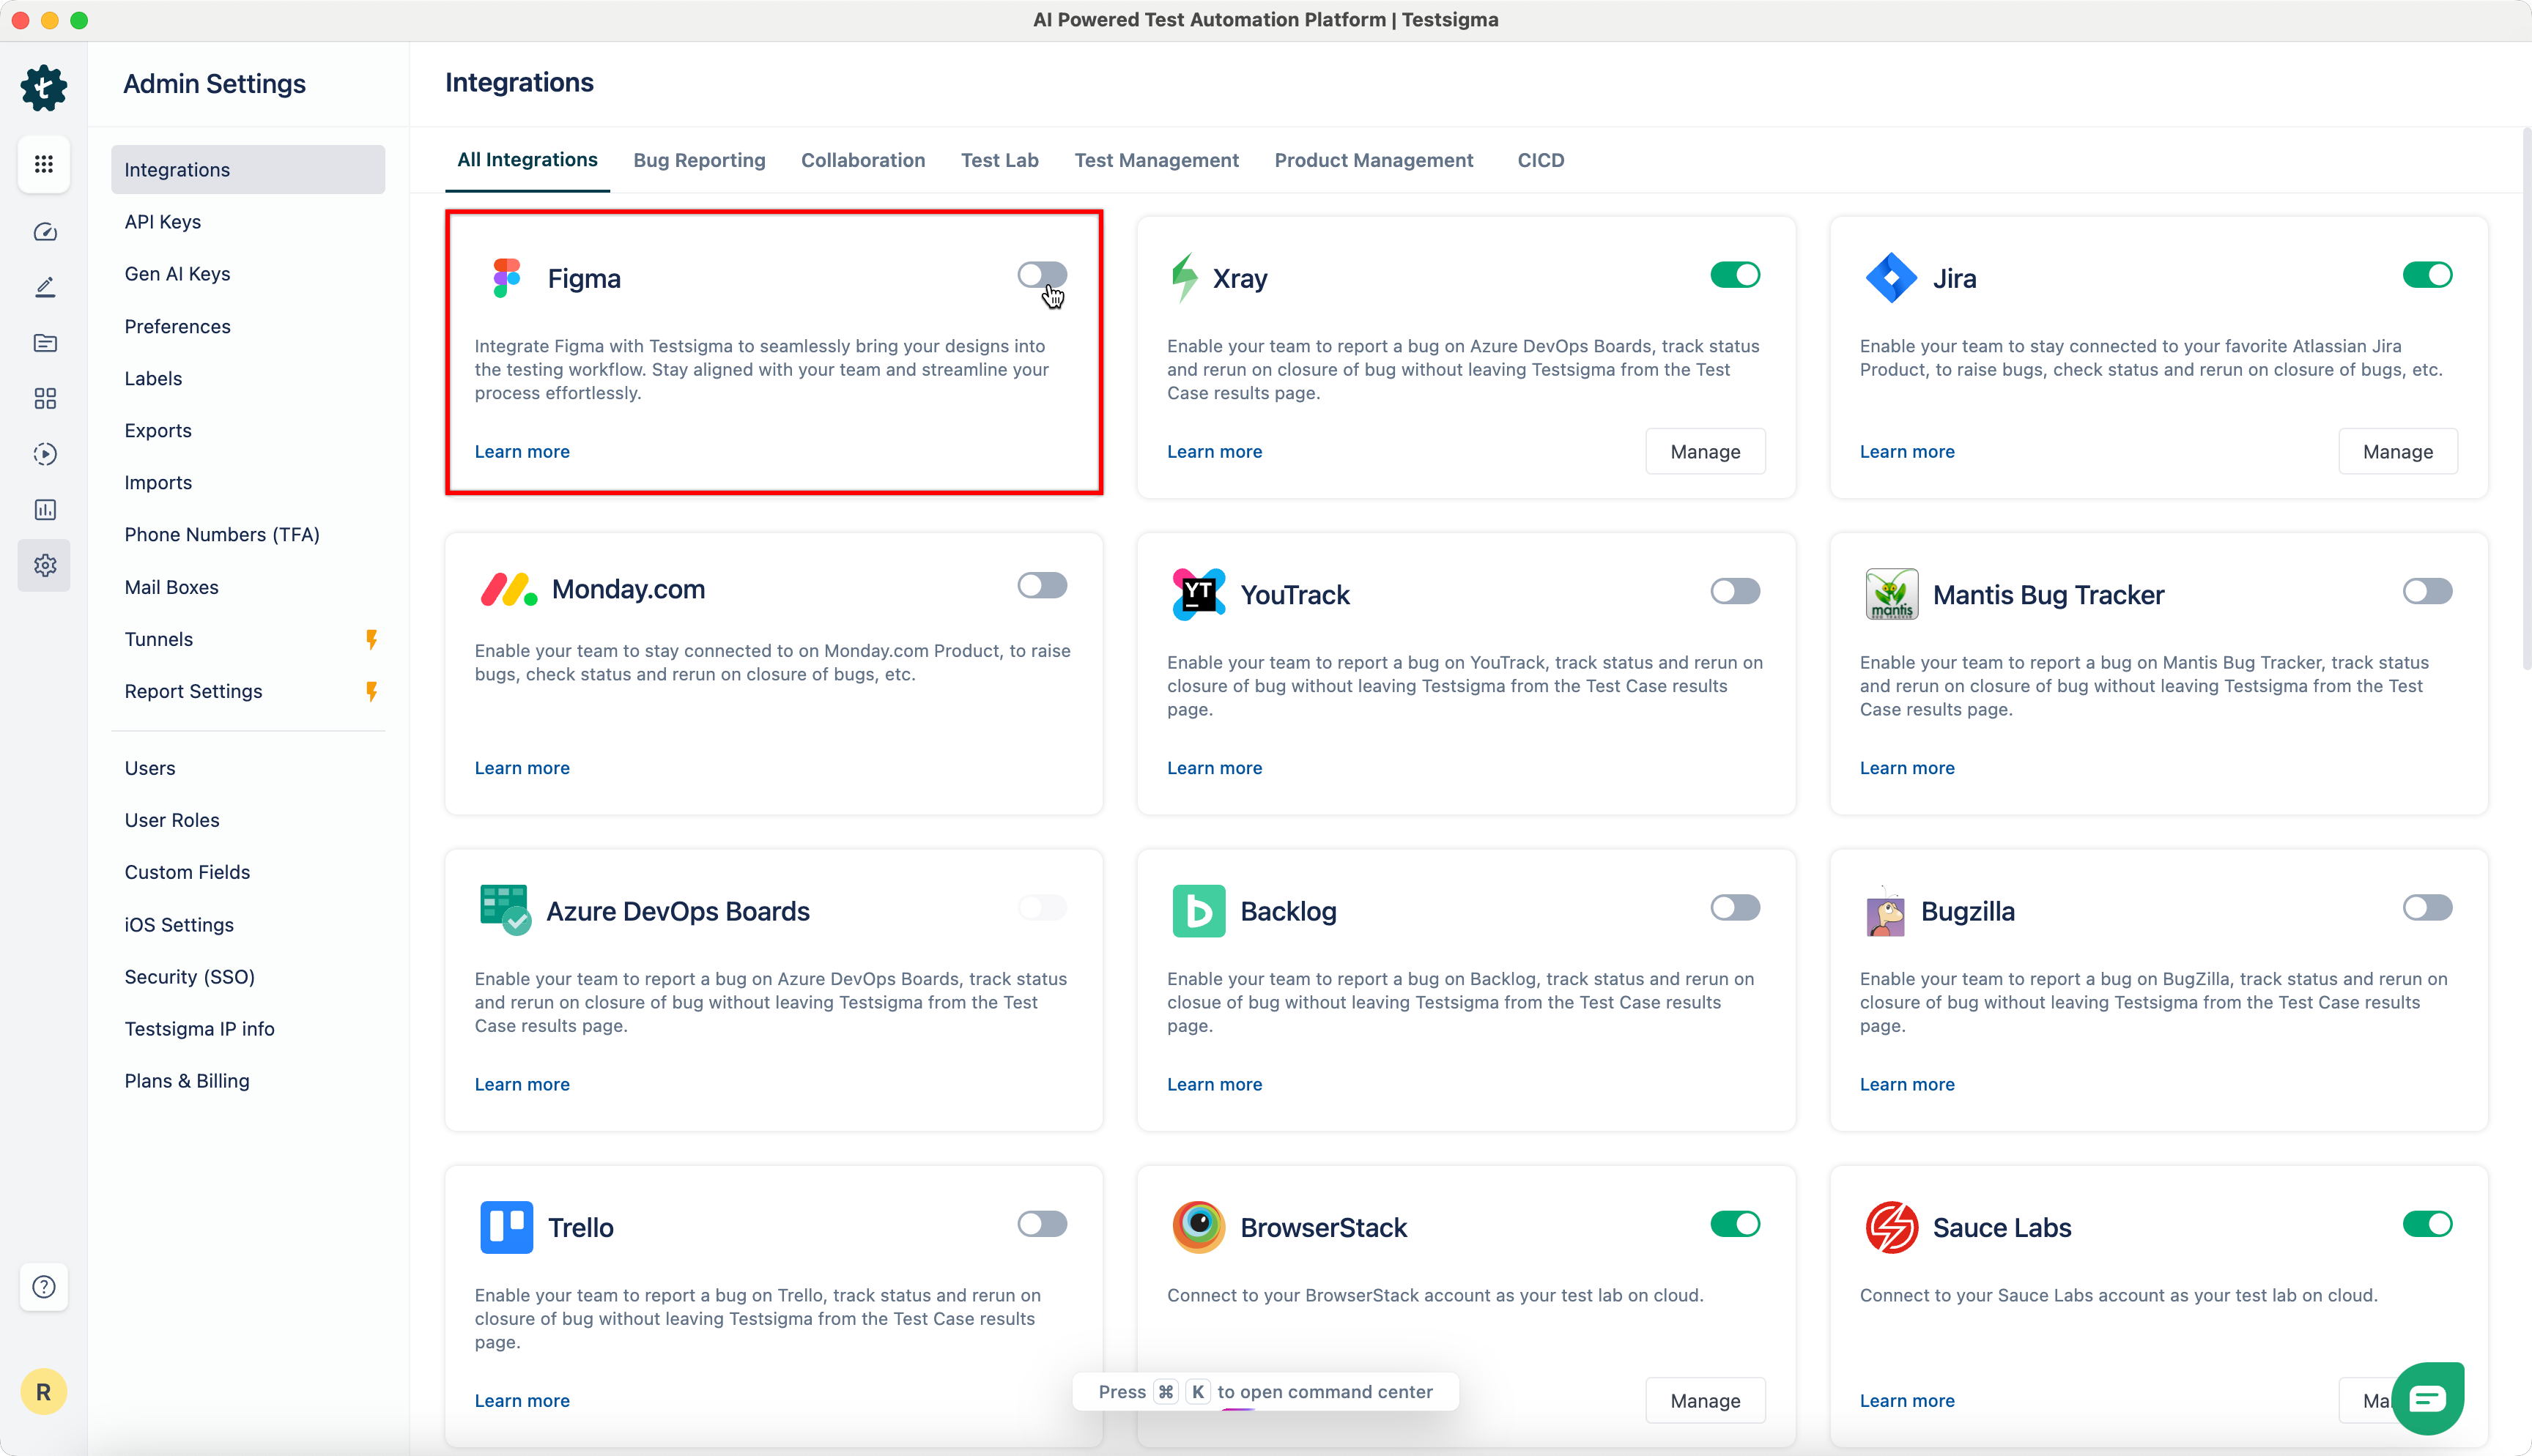Image resolution: width=2532 pixels, height=1456 pixels.
Task: Open the folder projects icon in sidebar
Action: point(44,343)
